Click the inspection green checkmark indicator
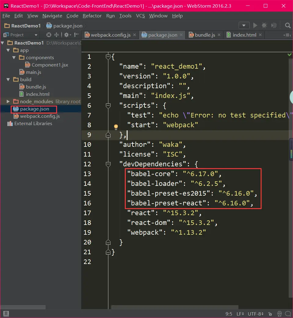293x318 pixels. (x=290, y=55)
